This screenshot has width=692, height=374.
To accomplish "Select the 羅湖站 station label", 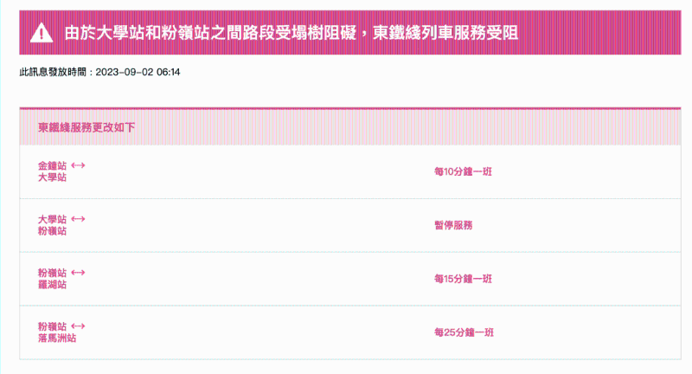I will (x=52, y=285).
